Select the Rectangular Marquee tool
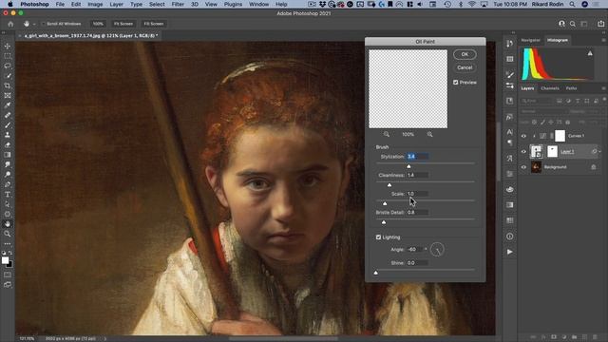Viewport: 608px width, 342px height. (x=8, y=56)
